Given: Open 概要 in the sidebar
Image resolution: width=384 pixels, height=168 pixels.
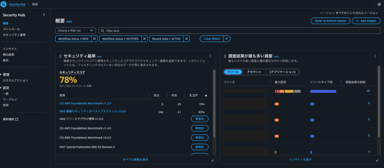Looking at the screenshot, I should coord(6,24).
